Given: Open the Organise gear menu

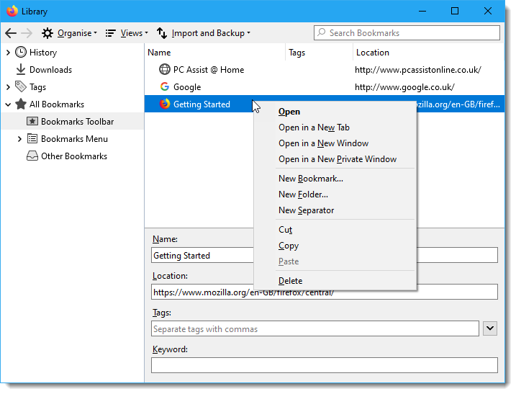Looking at the screenshot, I should point(69,33).
